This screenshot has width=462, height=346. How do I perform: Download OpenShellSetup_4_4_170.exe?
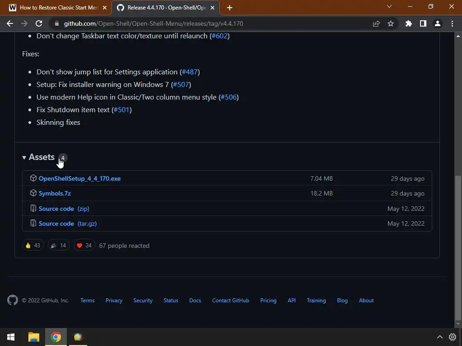pyautogui.click(x=79, y=178)
